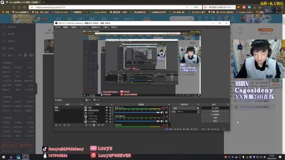
Task: Open OBS 设置 settings button in Controls
Action: (x=215, y=118)
